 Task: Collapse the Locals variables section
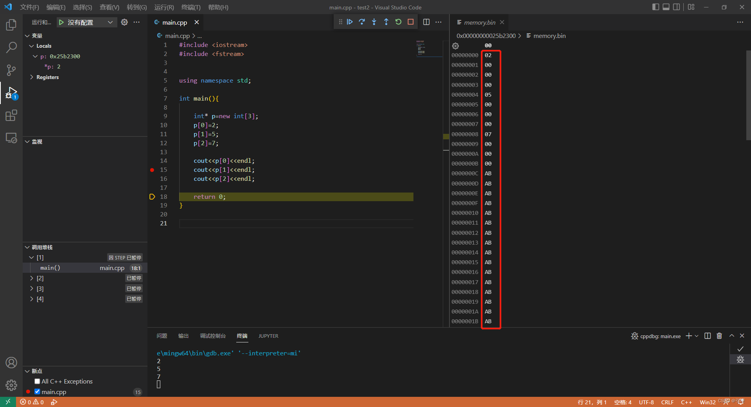pyautogui.click(x=31, y=46)
